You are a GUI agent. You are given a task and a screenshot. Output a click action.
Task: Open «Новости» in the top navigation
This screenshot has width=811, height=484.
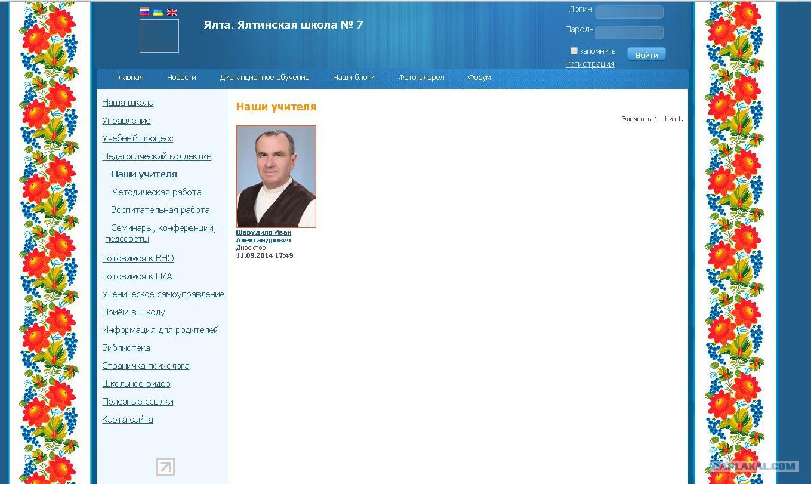(x=181, y=78)
